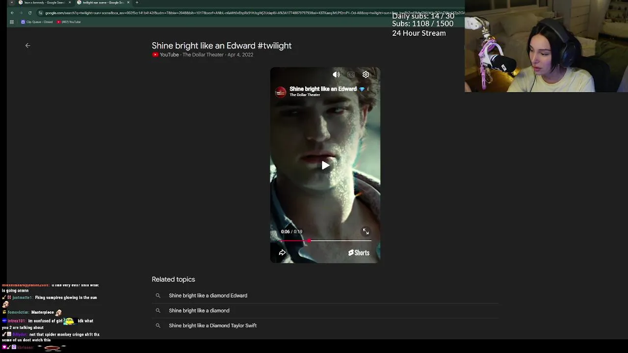628x353 pixels.
Task: Click the browser back button
Action: [x=12, y=13]
